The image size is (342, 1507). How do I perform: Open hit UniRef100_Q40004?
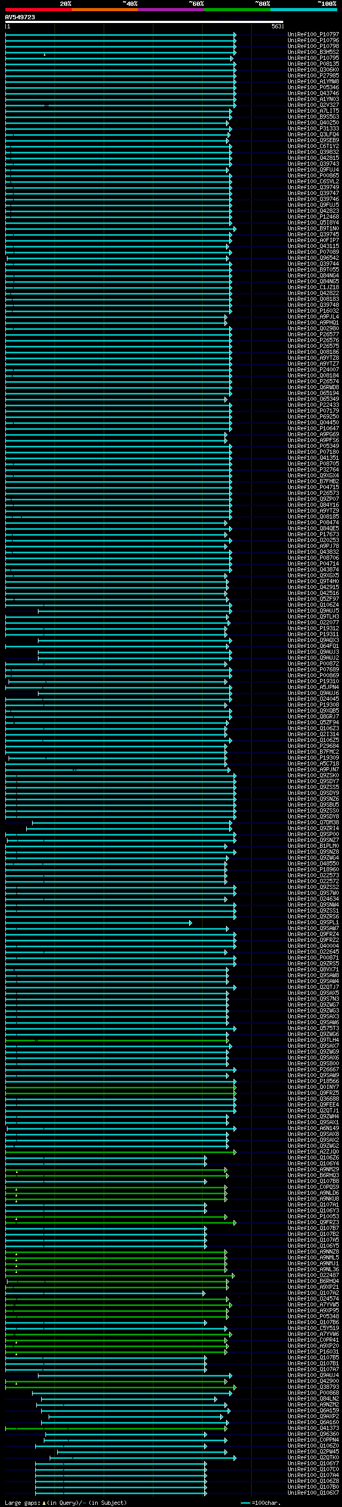point(313,945)
